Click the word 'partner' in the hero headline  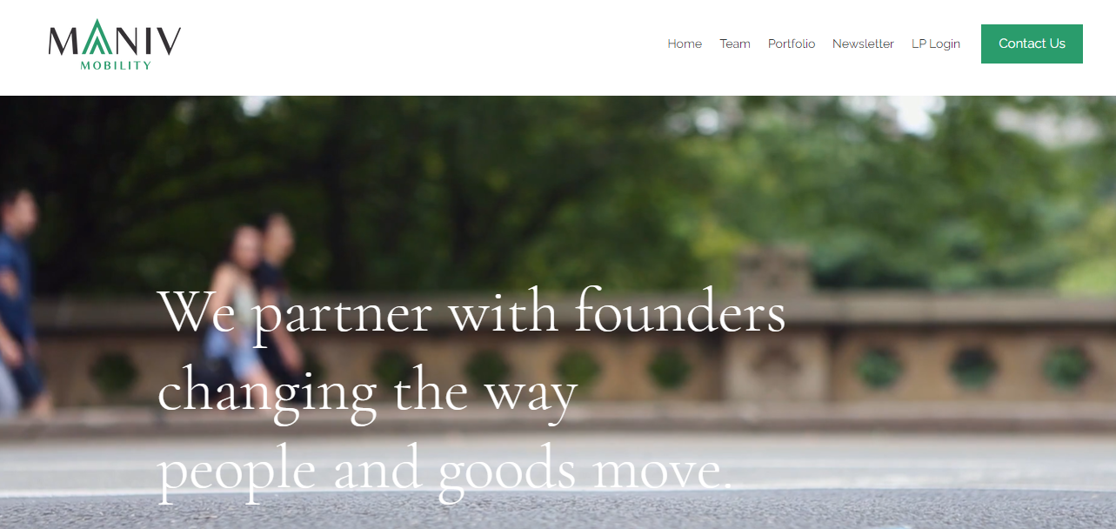coord(342,315)
